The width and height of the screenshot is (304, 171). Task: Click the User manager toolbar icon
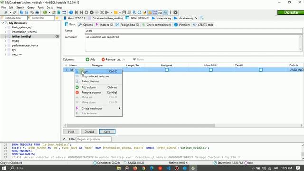tap(54, 12)
